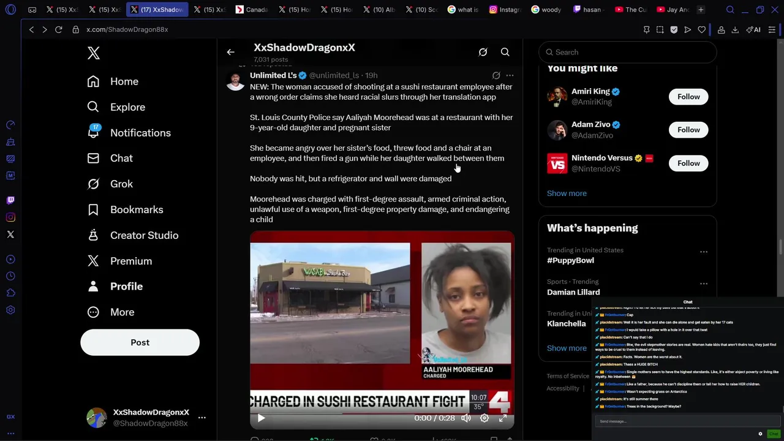Click Grok explain icon on the post
Image resolution: width=784 pixels, height=441 pixels.
click(496, 75)
